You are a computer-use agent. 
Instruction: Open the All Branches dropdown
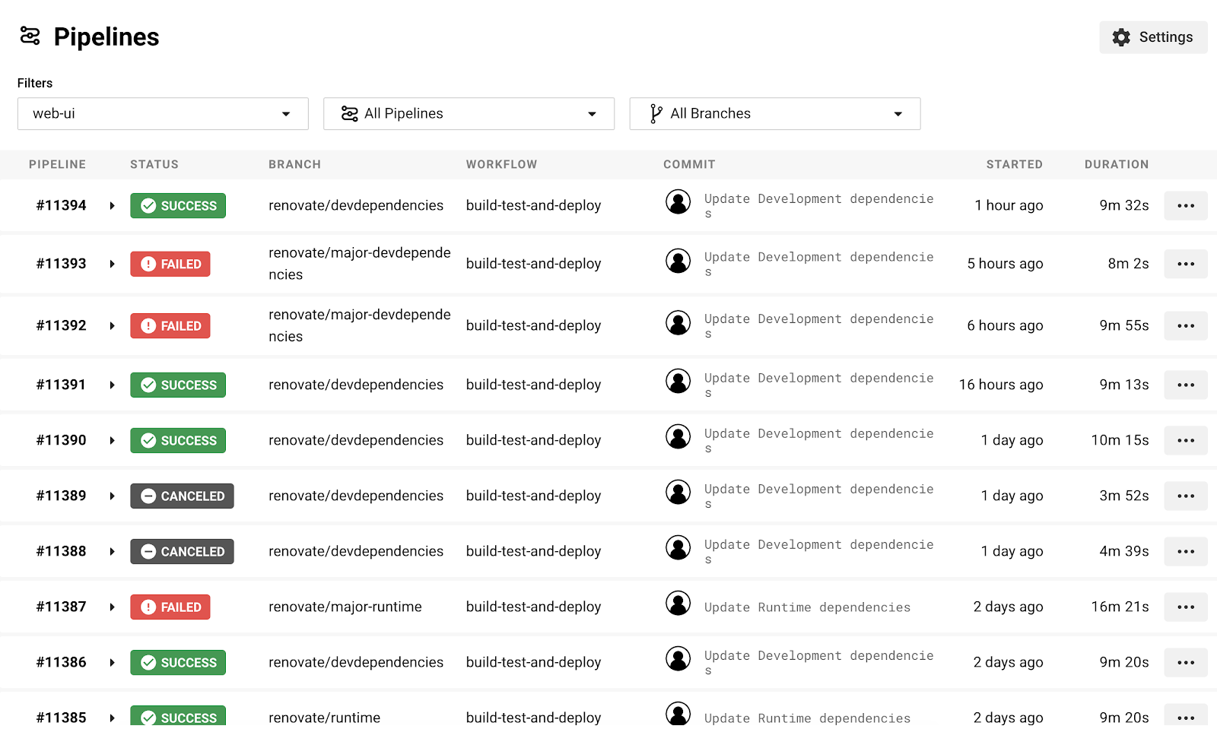tap(774, 113)
